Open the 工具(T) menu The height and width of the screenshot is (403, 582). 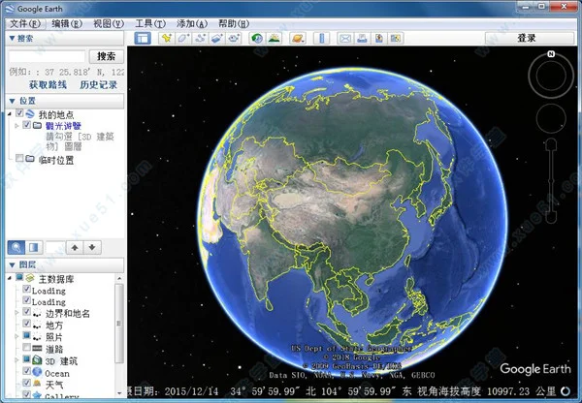click(x=150, y=24)
